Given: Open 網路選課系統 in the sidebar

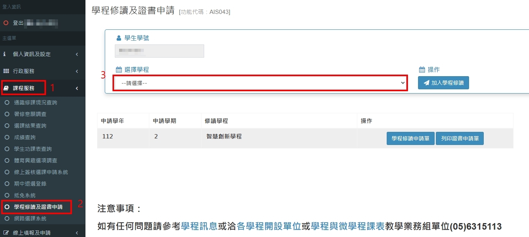Looking at the screenshot, I should (x=30, y=218).
